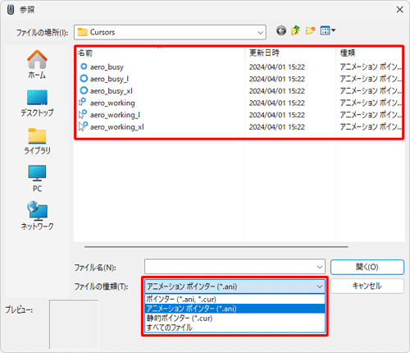Go up one folder level
The image size is (410, 353).
point(295,30)
